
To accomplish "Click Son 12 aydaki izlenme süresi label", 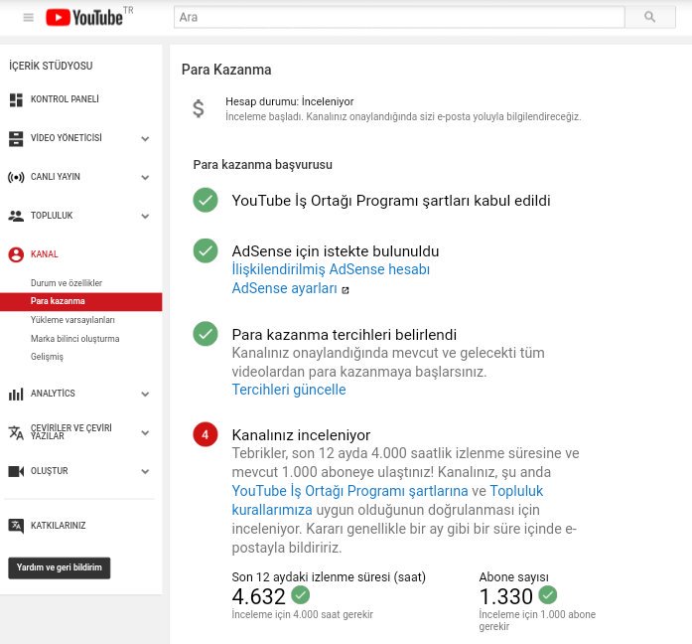I will click(329, 576).
